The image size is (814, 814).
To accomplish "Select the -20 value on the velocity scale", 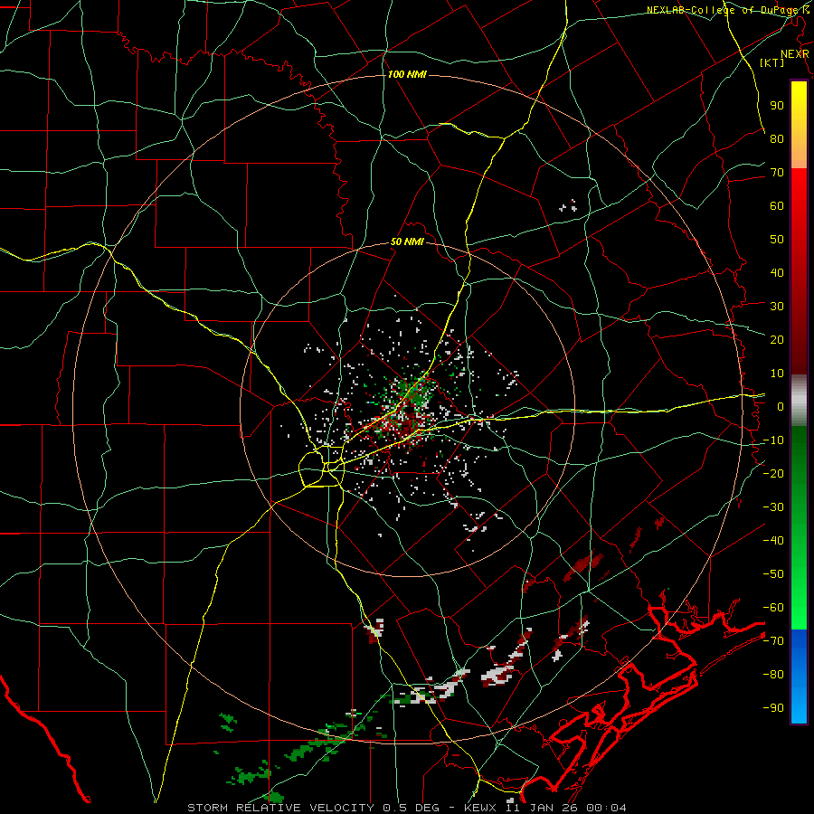I will click(x=773, y=473).
